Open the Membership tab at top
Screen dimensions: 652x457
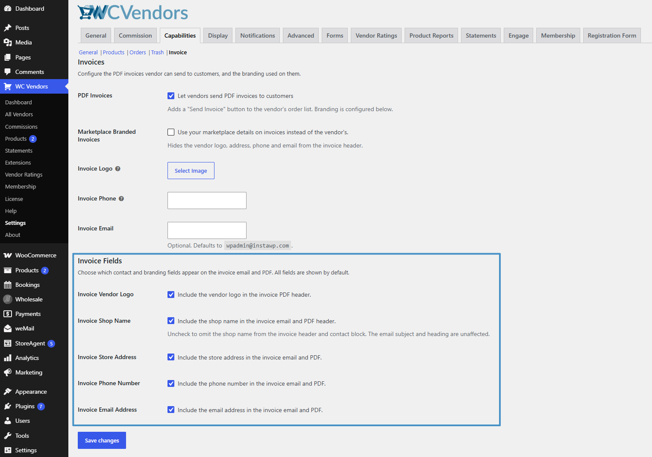[x=558, y=35]
